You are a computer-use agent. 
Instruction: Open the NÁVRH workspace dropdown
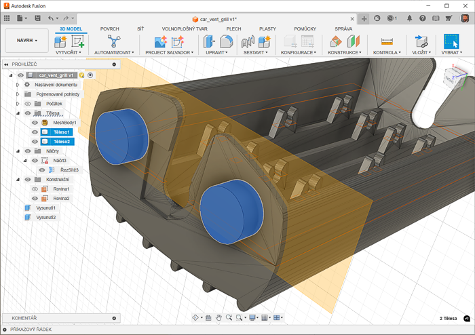(27, 41)
